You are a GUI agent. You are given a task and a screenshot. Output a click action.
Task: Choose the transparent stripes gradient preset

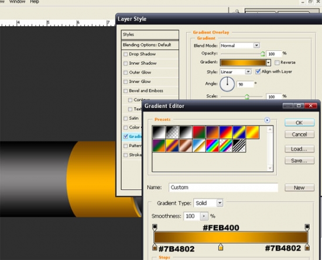[x=239, y=145]
